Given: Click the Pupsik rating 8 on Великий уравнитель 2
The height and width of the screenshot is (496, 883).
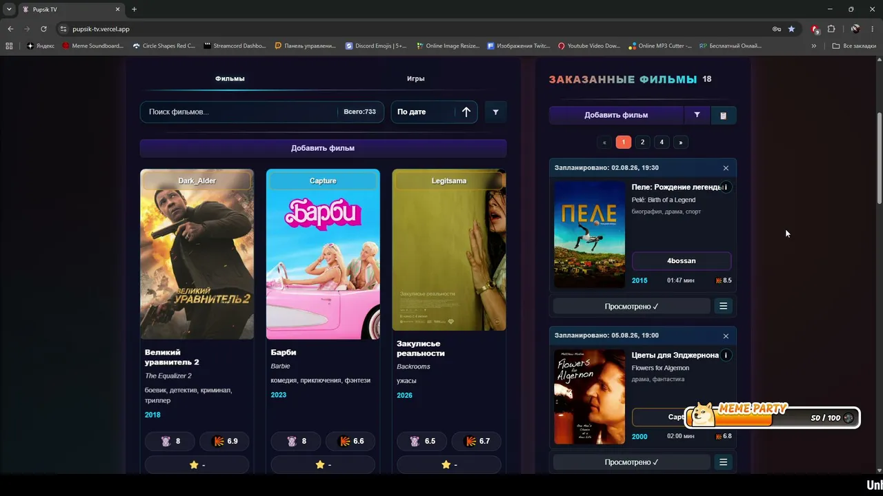Looking at the screenshot, I should click(x=170, y=442).
